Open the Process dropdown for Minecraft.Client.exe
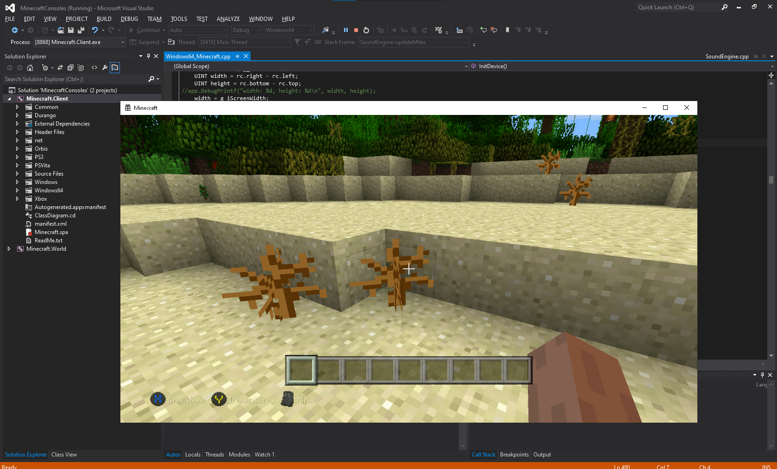 point(123,42)
